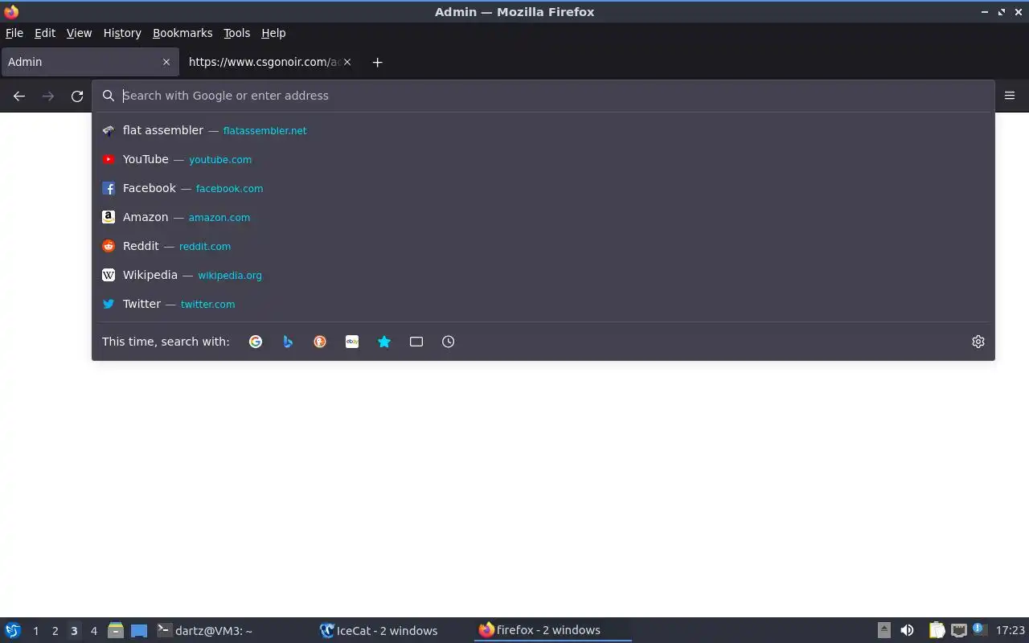Open the Reddit suggestion
This screenshot has height=643, width=1029.
click(x=543, y=246)
